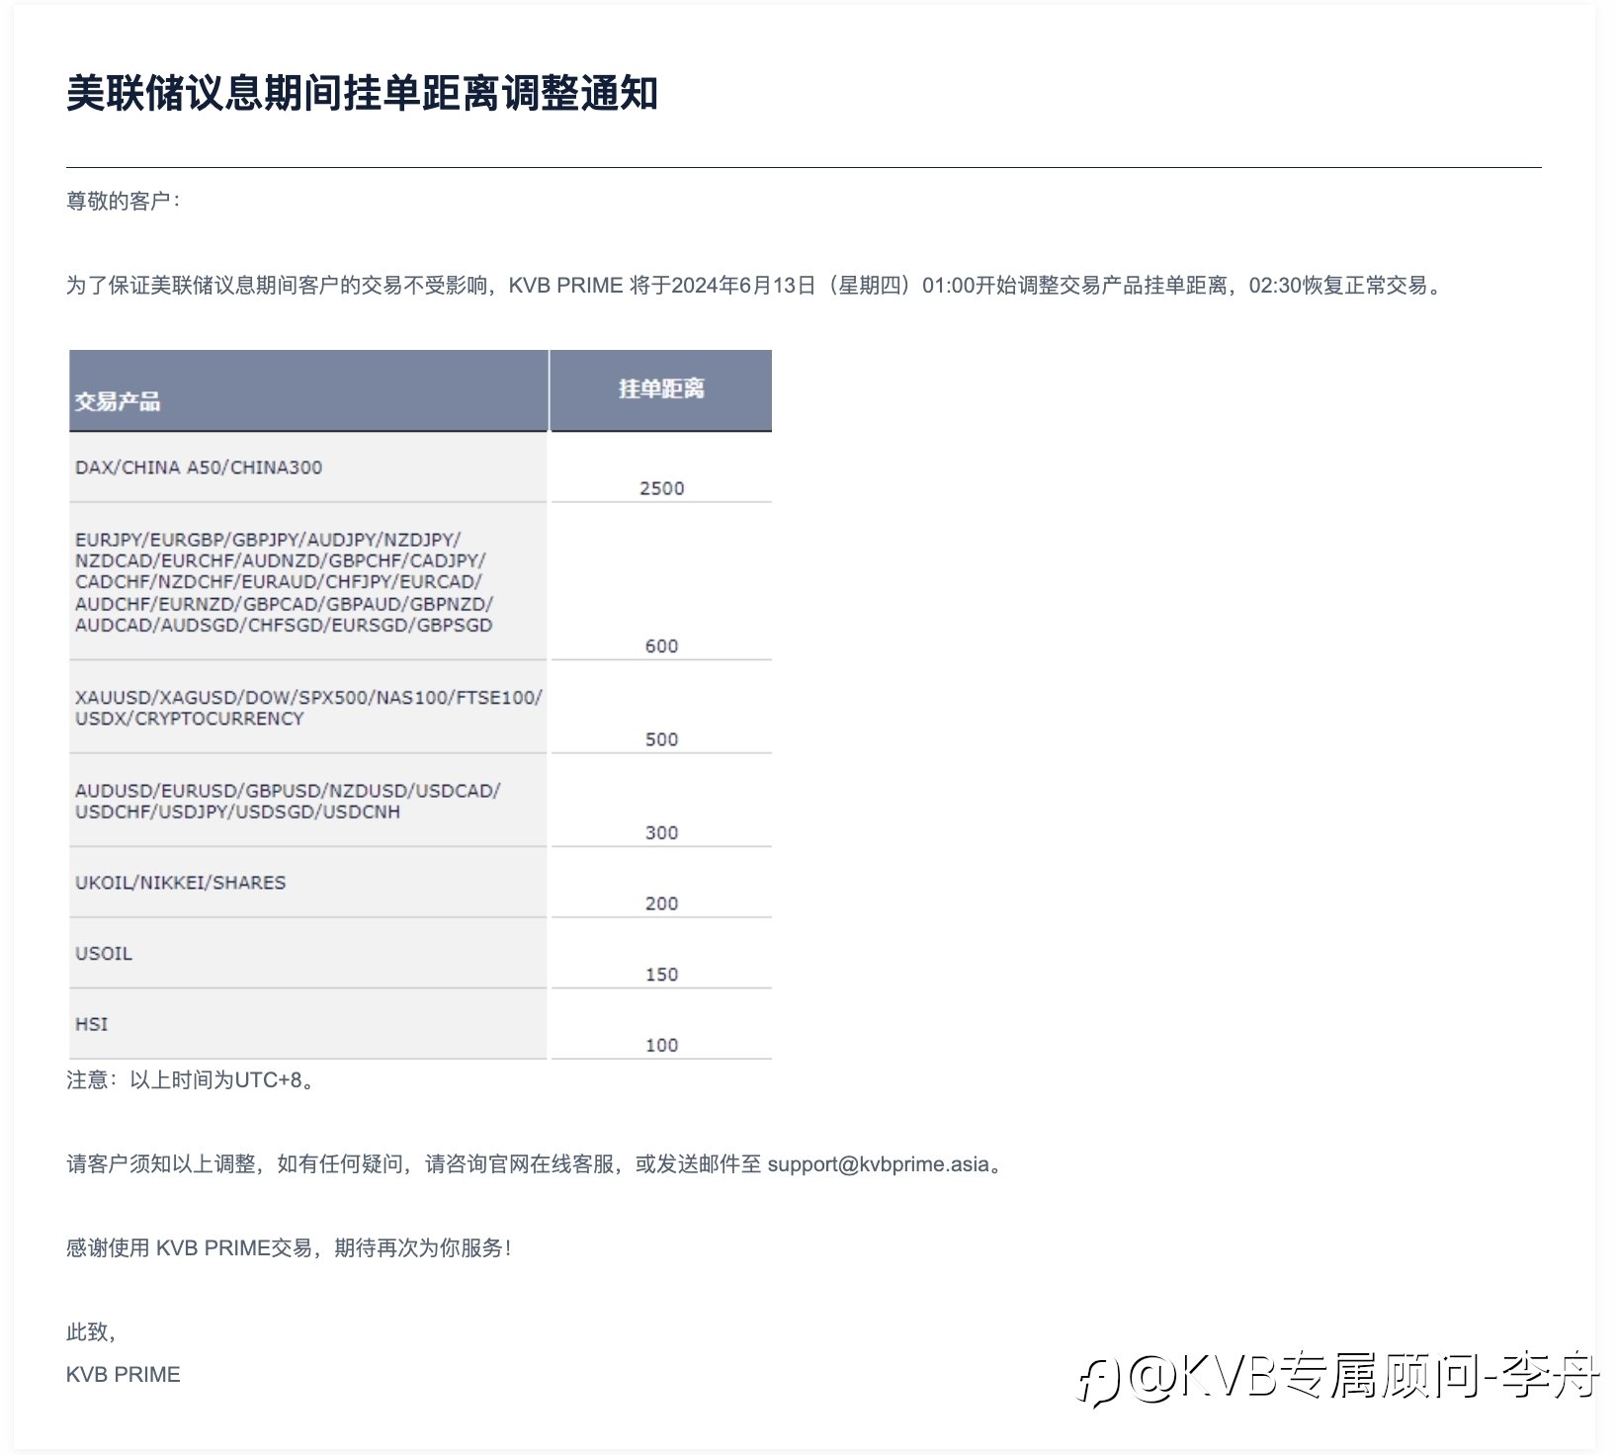
Task: Click the support@kvbprime.asia email address
Action: tap(879, 1164)
